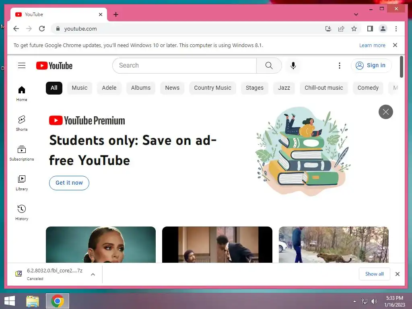Select the Music filter chip

click(x=80, y=88)
